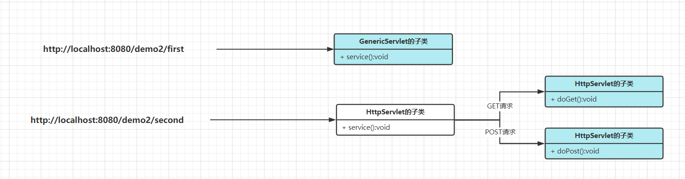Click the GET请求 connector label
The width and height of the screenshot is (685, 179).
[500, 106]
